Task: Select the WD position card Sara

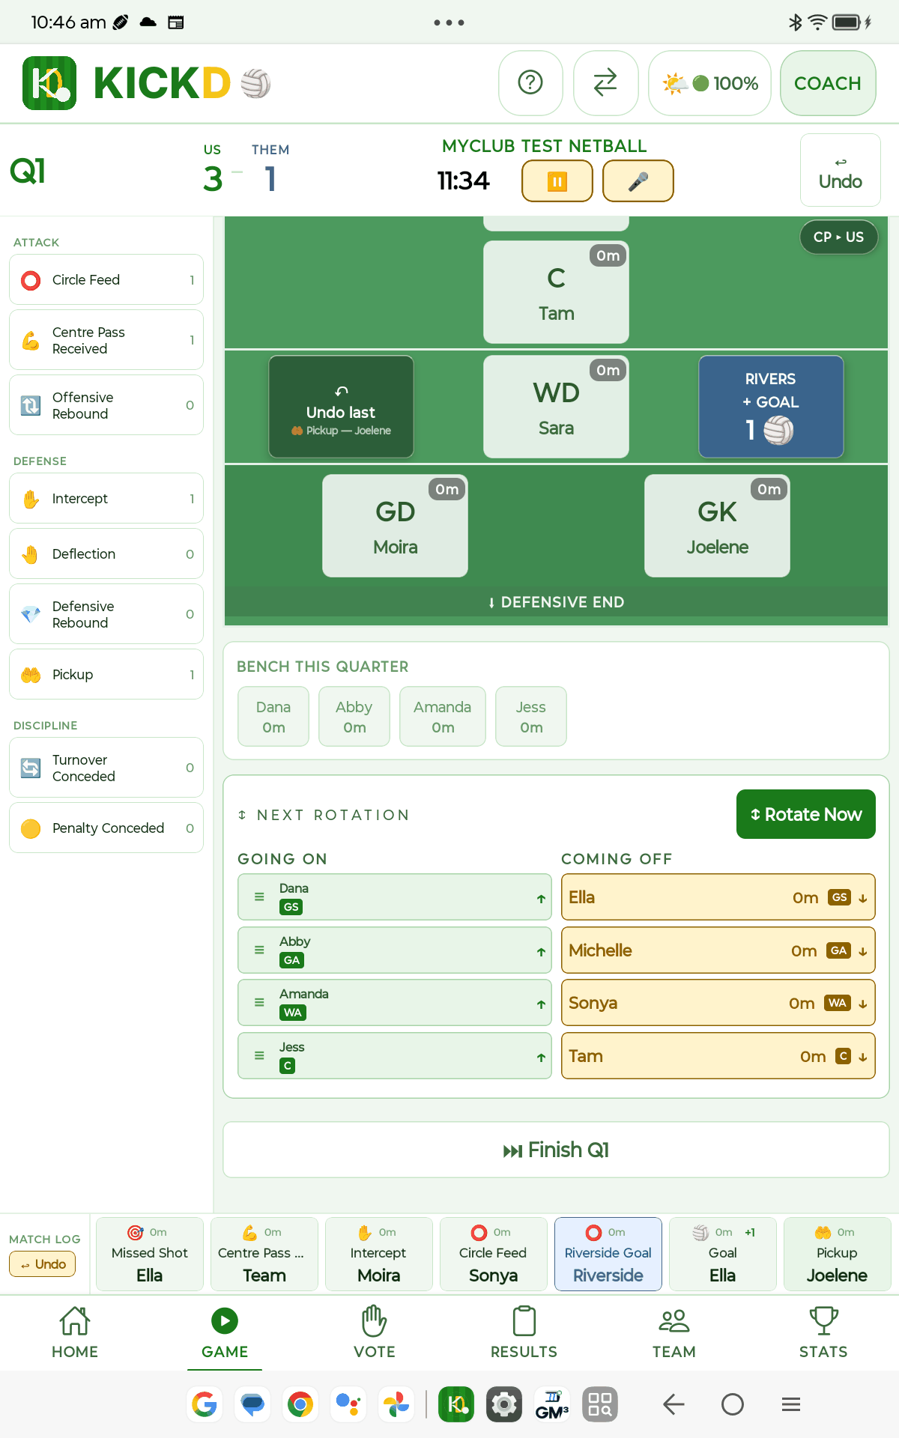Action: pyautogui.click(x=556, y=407)
